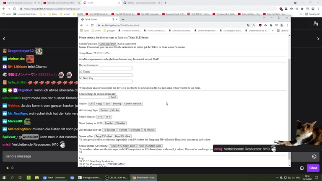Click Datei auswählen to choose firmware

pos(108,44)
